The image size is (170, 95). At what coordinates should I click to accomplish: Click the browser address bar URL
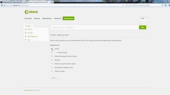17,5
